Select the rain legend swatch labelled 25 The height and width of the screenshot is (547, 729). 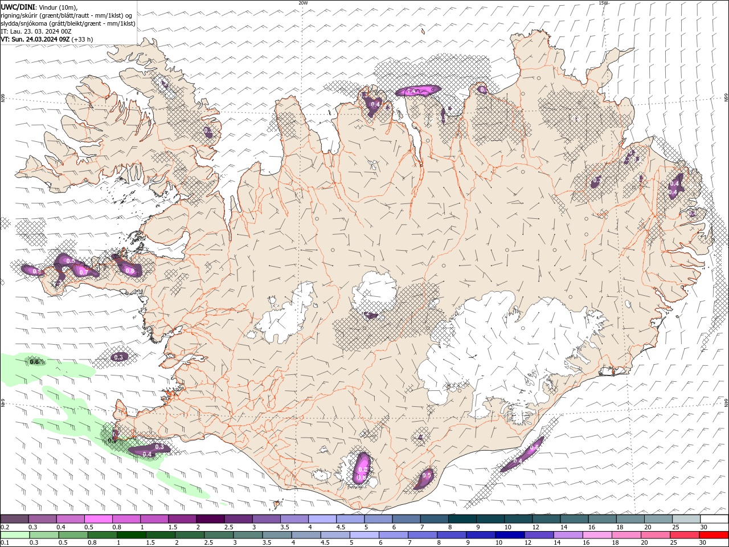(684, 535)
